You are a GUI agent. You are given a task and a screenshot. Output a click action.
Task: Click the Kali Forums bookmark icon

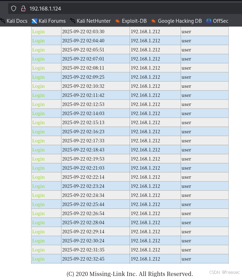click(34, 21)
